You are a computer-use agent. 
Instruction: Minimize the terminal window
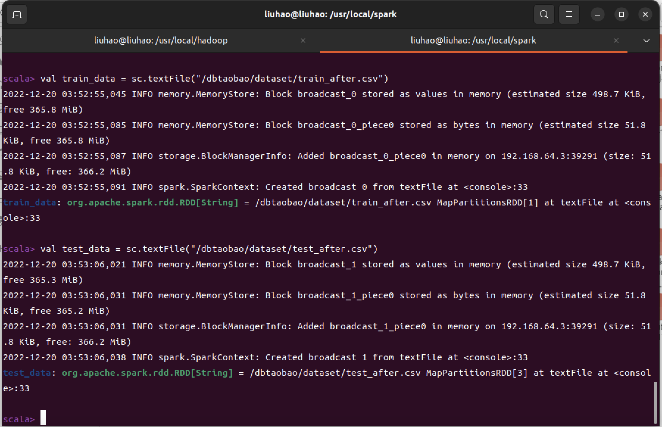597,15
